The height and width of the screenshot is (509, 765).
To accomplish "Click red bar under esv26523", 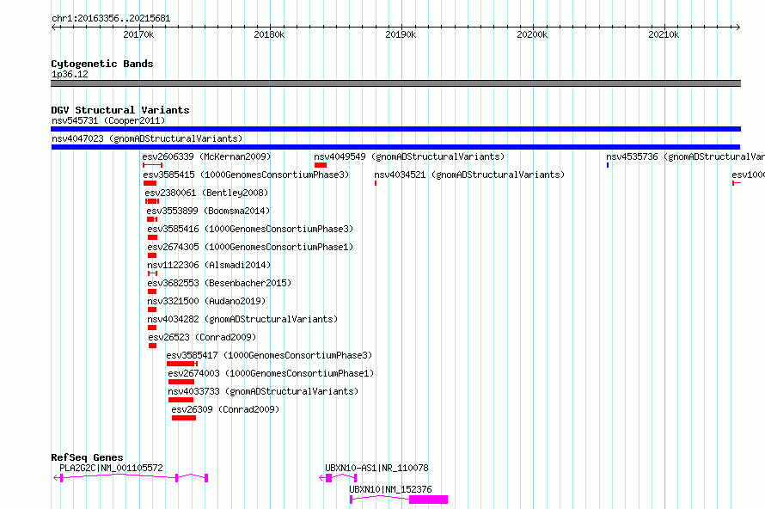I will pyautogui.click(x=153, y=346).
